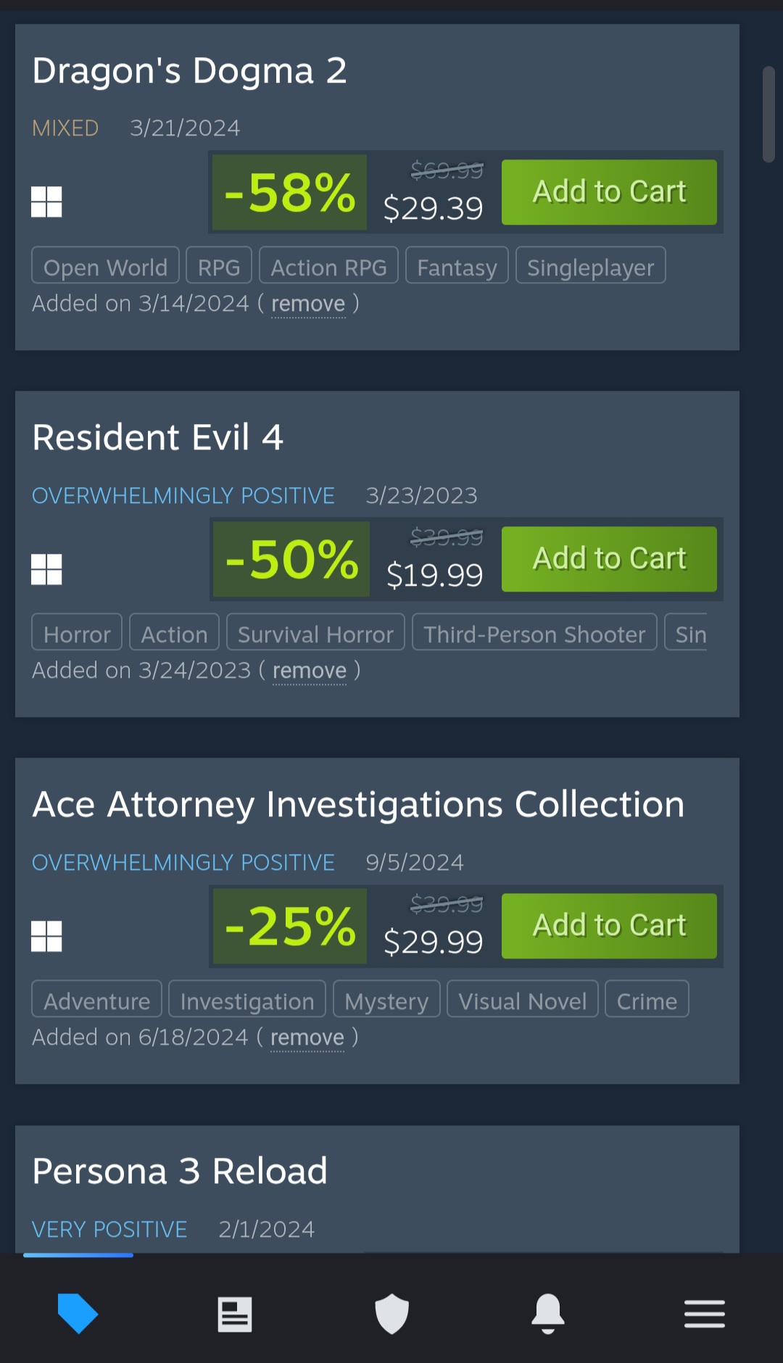Select the Visual Novel tag
Image resolution: width=783 pixels, height=1363 pixels.
pyautogui.click(x=522, y=999)
